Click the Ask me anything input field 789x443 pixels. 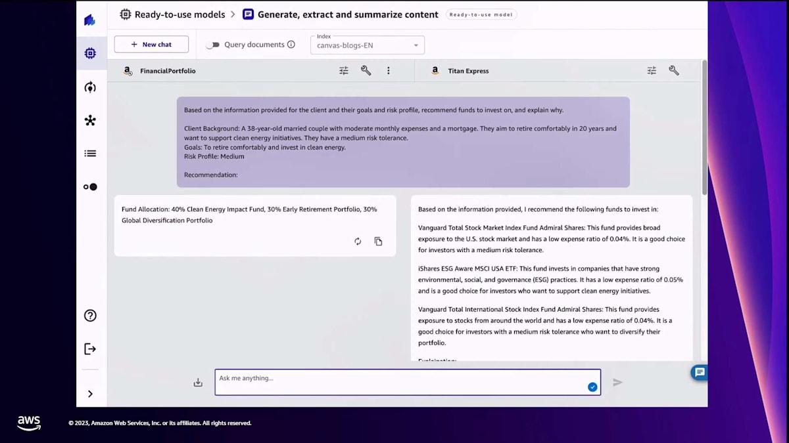[408, 382]
